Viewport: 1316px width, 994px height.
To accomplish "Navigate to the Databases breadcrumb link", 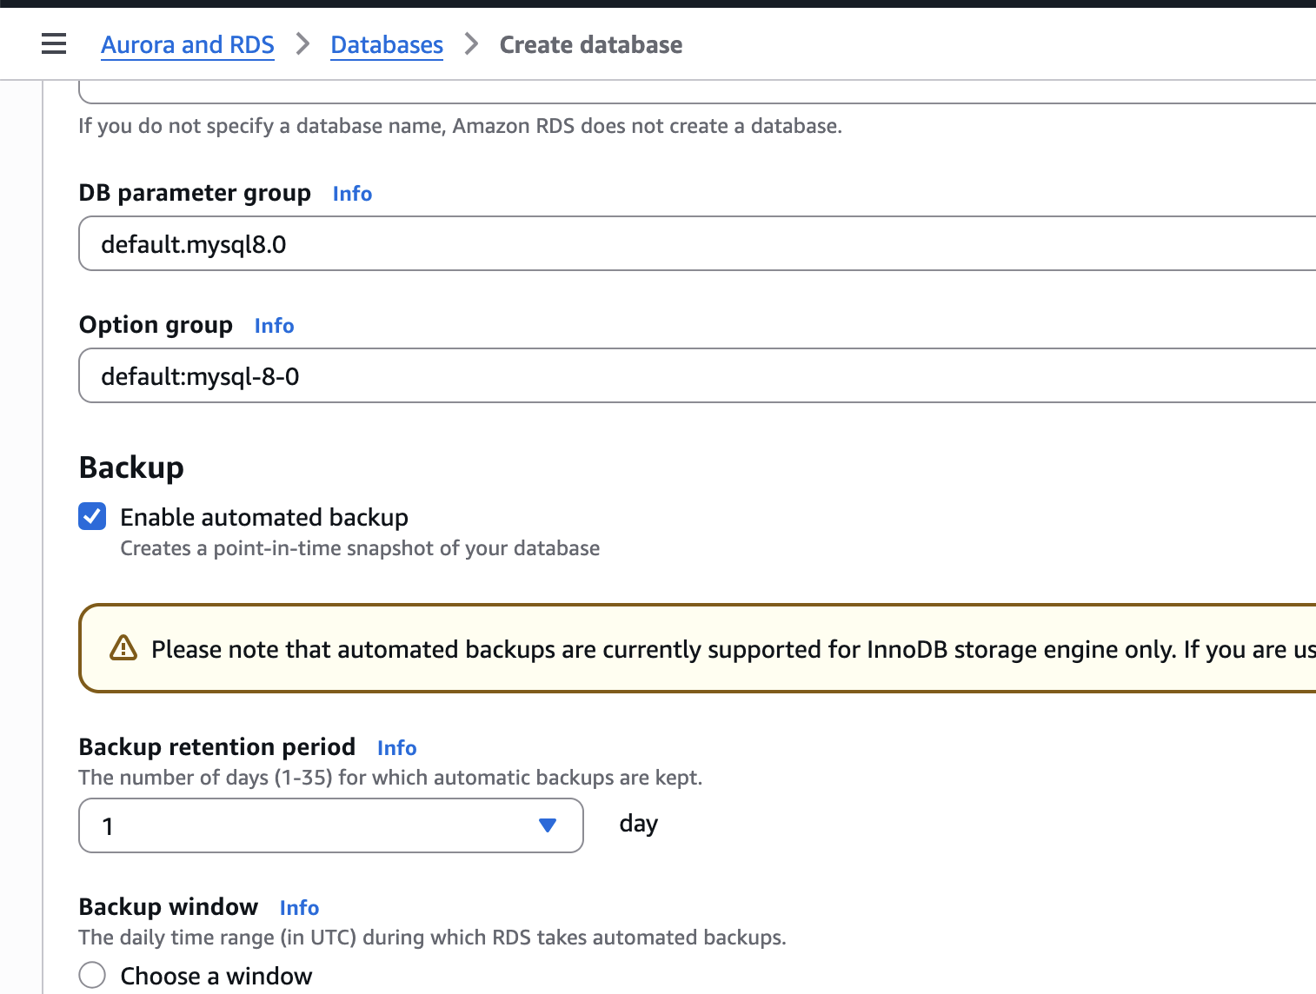I will (x=387, y=45).
